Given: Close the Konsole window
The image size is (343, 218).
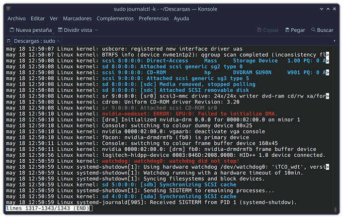Looking at the screenshot, I should [x=334, y=9].
